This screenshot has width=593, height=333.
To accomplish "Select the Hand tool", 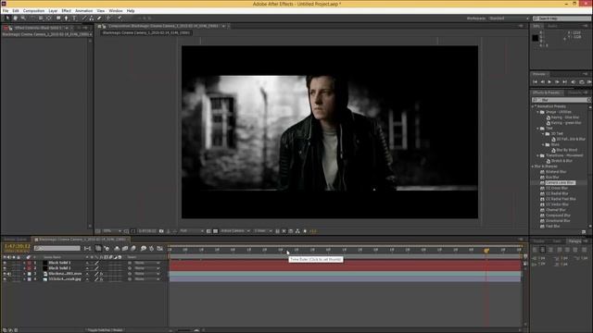I will tap(16, 18).
